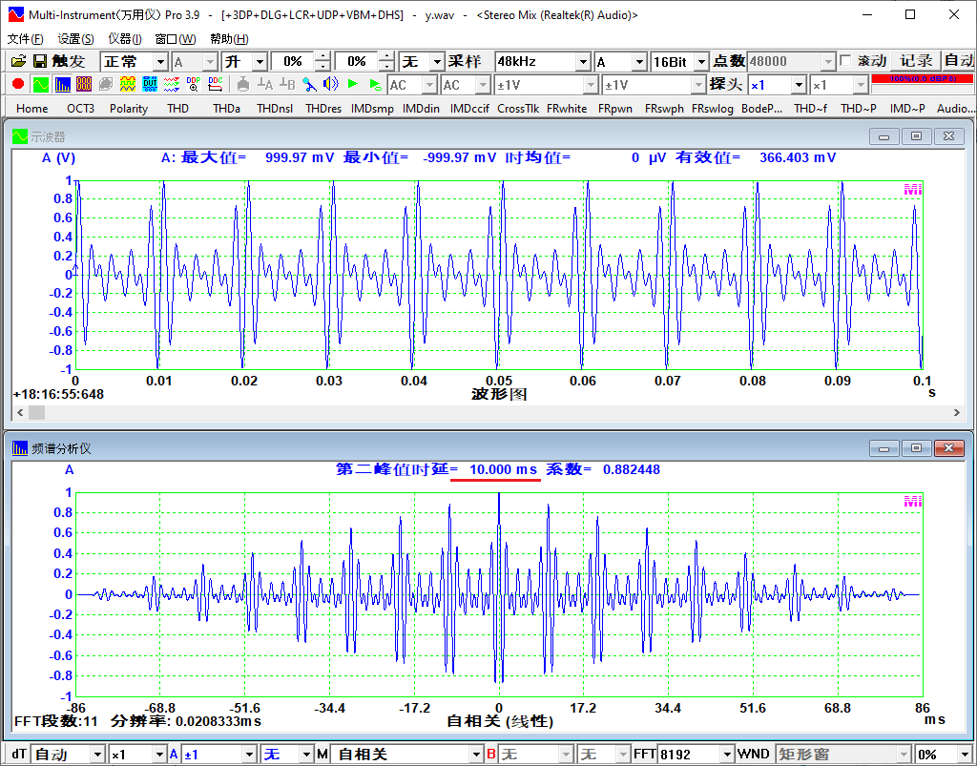Toggle the spectrum analyzer icon
Viewport: 977px width, 766px height.
pyautogui.click(x=62, y=83)
